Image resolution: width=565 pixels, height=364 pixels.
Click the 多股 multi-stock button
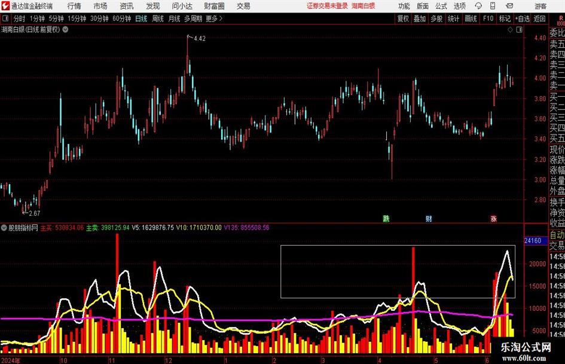tap(436, 19)
